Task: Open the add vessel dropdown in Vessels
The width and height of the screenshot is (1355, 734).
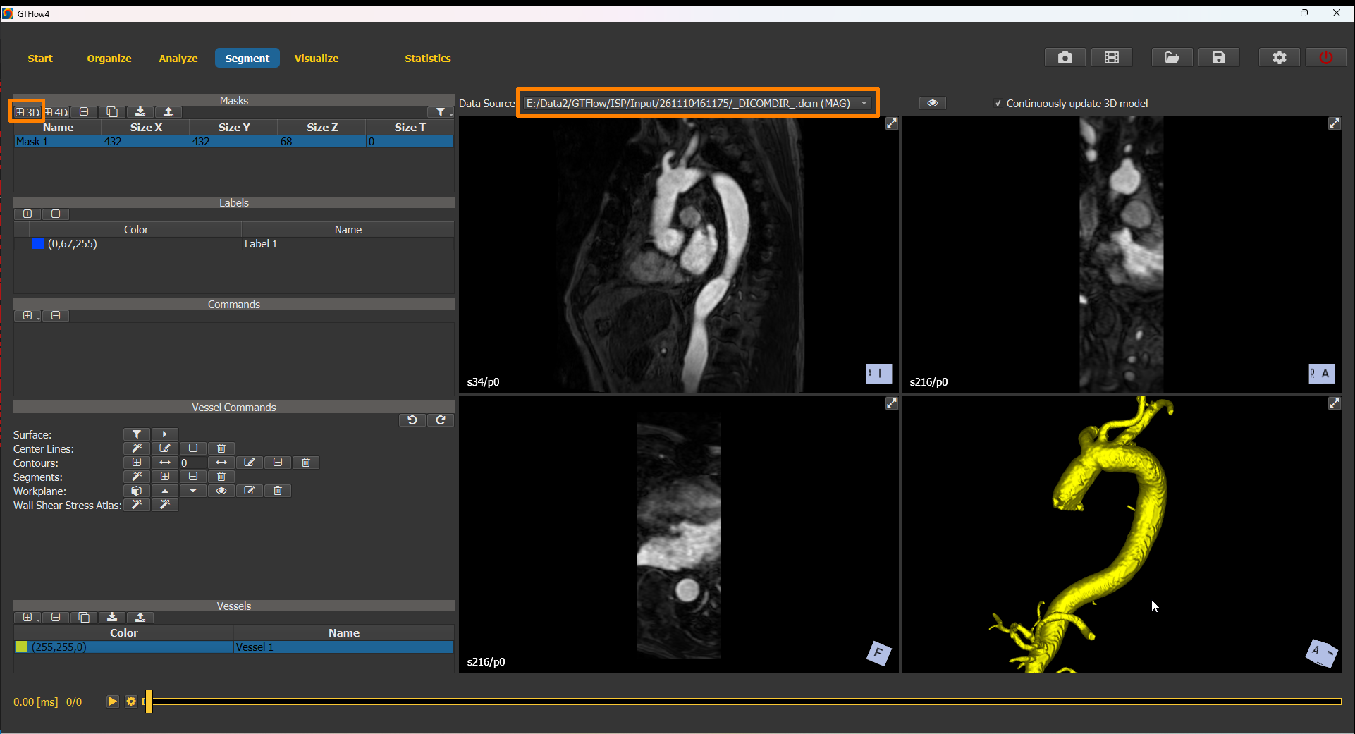Action: pyautogui.click(x=28, y=617)
